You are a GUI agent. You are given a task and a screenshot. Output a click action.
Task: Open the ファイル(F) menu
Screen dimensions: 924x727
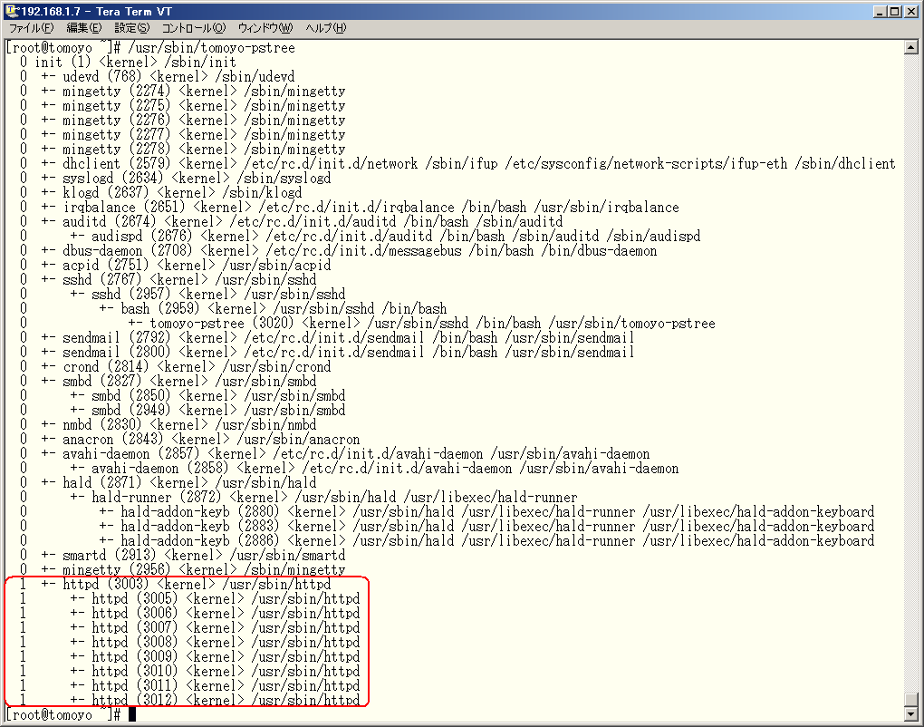31,28
